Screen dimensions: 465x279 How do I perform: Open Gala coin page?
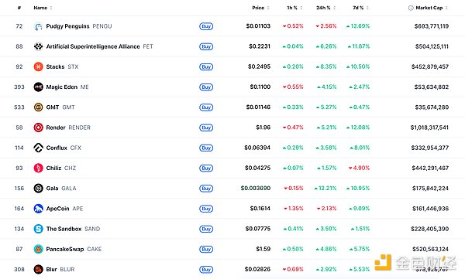coord(52,188)
